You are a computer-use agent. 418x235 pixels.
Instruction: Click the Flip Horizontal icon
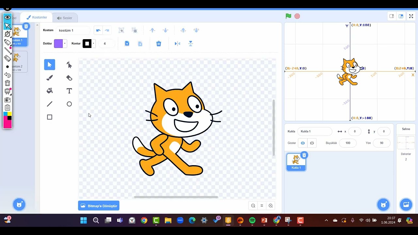(177, 43)
